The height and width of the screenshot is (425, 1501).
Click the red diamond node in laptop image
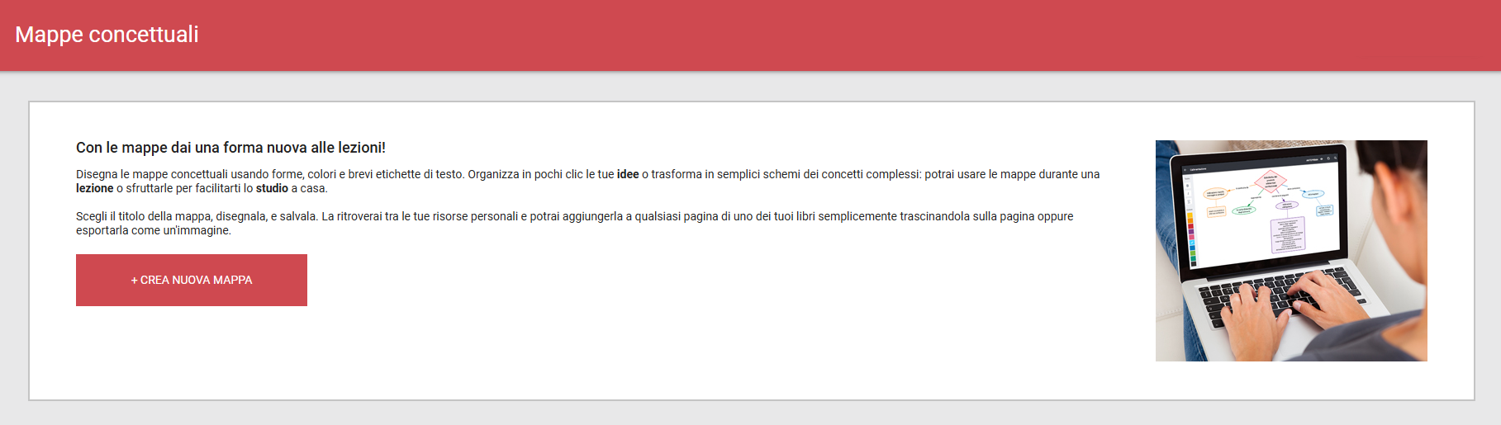tap(1271, 181)
